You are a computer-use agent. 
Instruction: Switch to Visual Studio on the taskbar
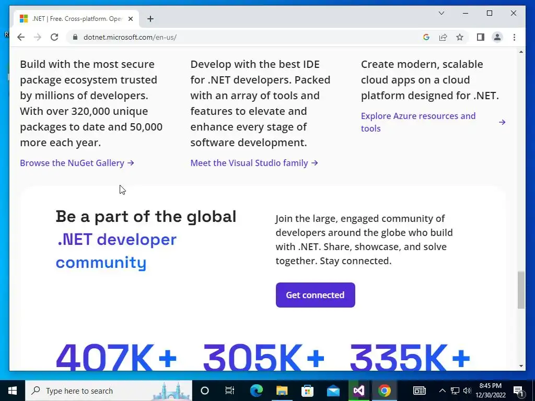coord(358,391)
